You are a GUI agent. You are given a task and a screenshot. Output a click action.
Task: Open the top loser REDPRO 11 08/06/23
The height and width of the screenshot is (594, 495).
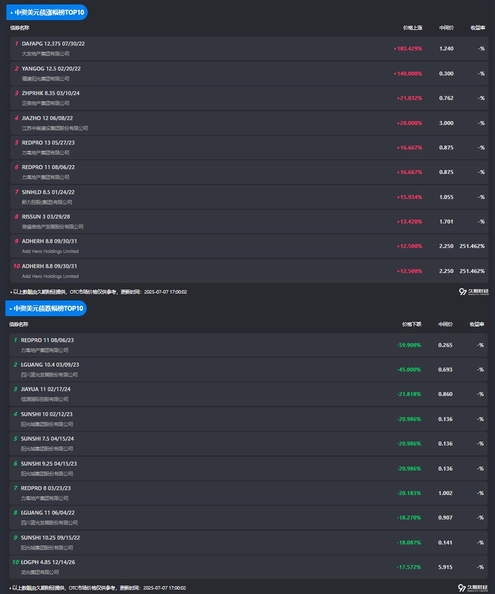(x=248, y=345)
